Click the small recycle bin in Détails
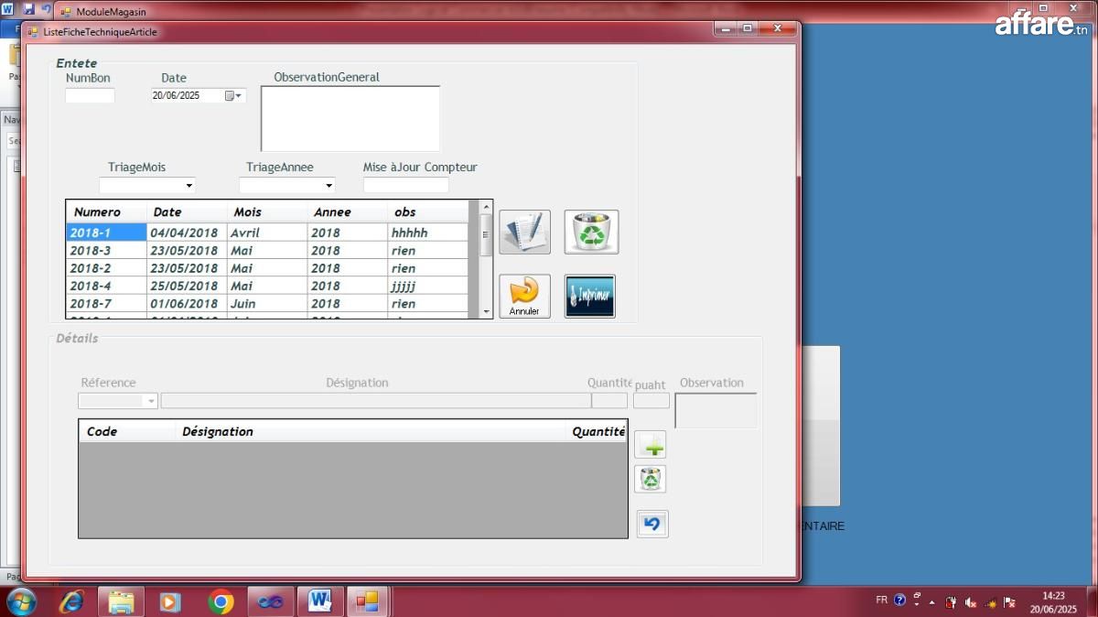 click(651, 479)
